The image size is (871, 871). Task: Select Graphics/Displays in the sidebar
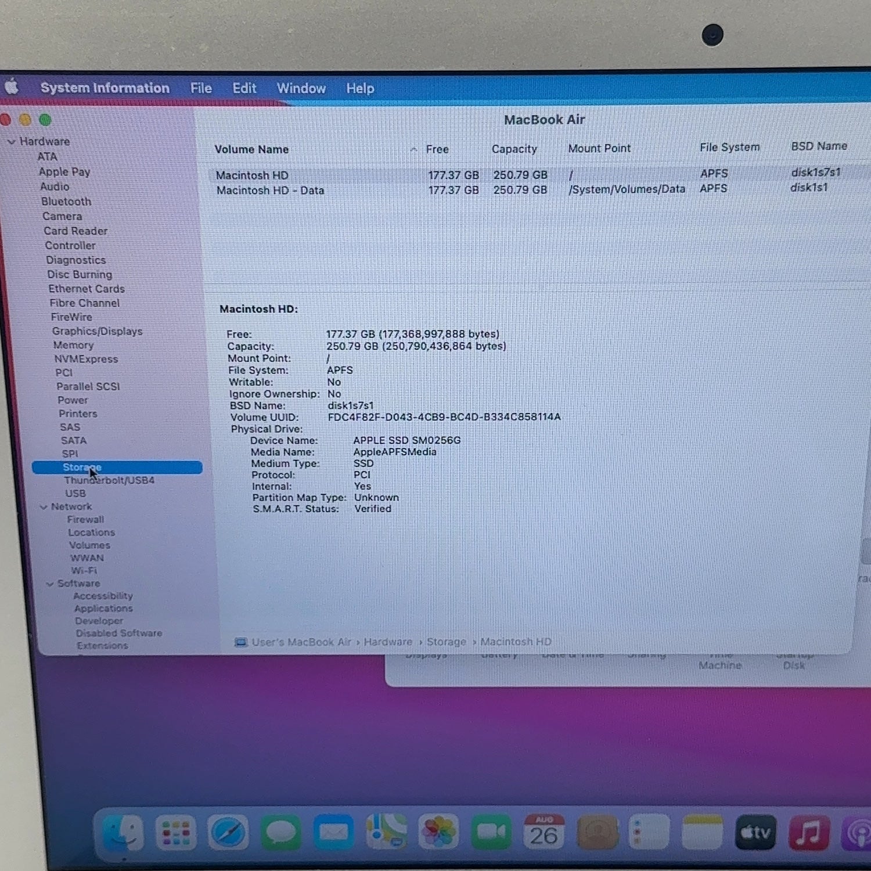98,331
